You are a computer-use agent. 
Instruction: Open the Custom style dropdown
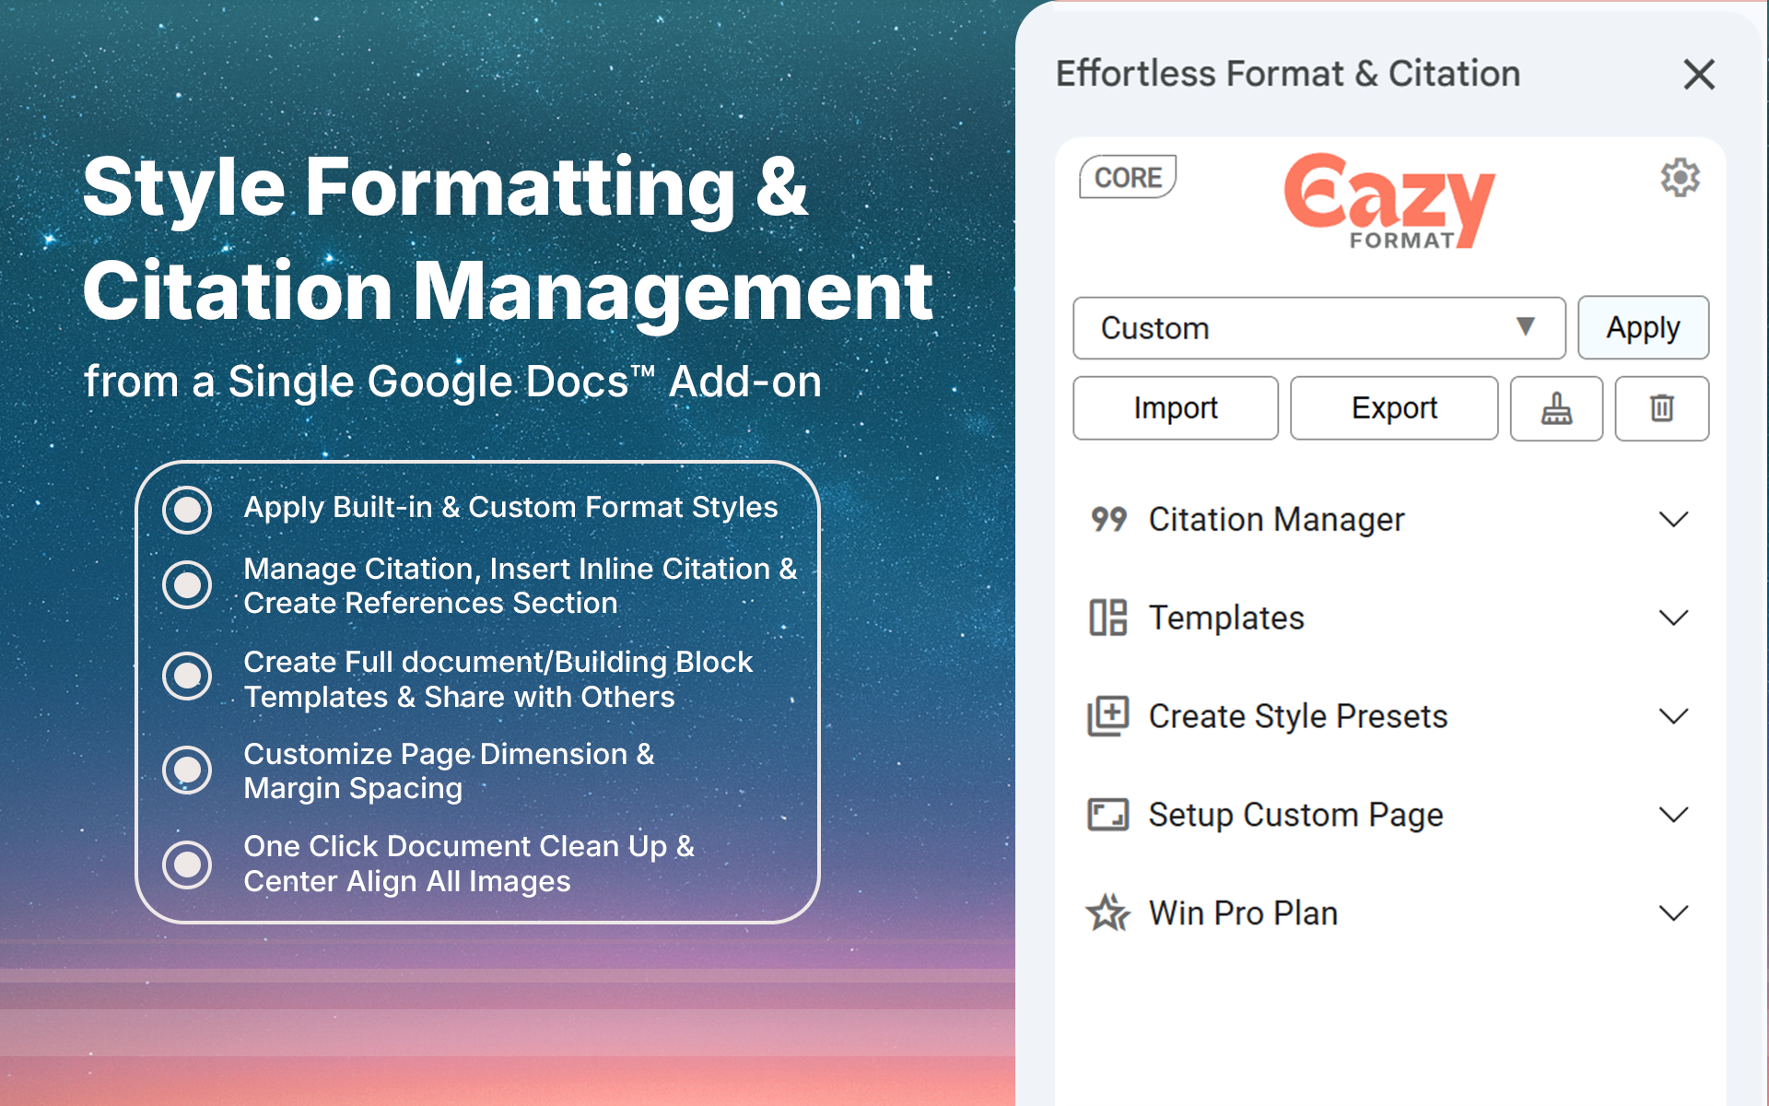coord(1318,328)
